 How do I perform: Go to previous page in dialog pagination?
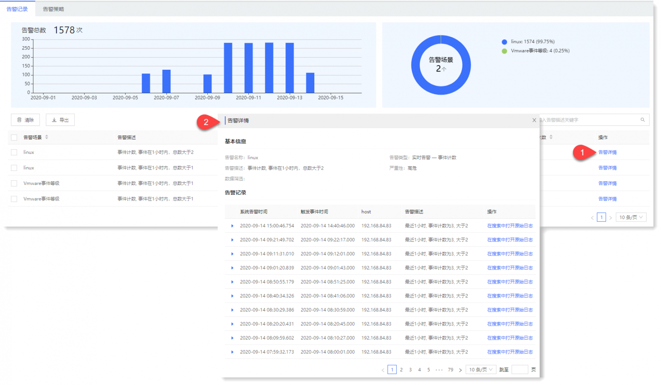[x=383, y=370]
